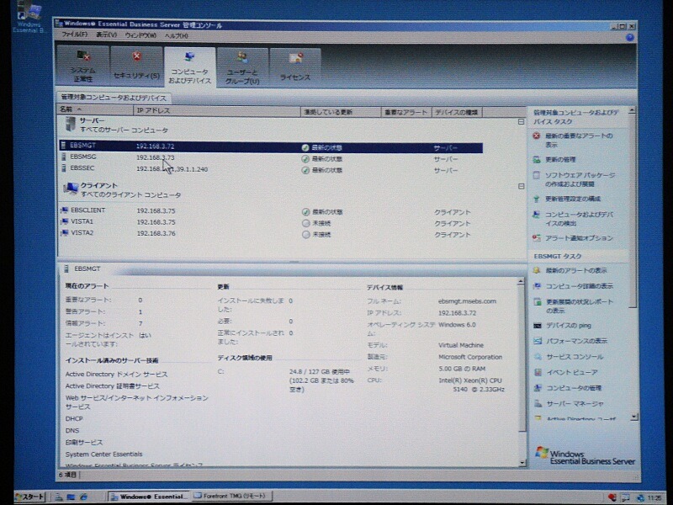Click the red shield icon in the system tray
This screenshot has width=673, height=505.
tap(612, 497)
